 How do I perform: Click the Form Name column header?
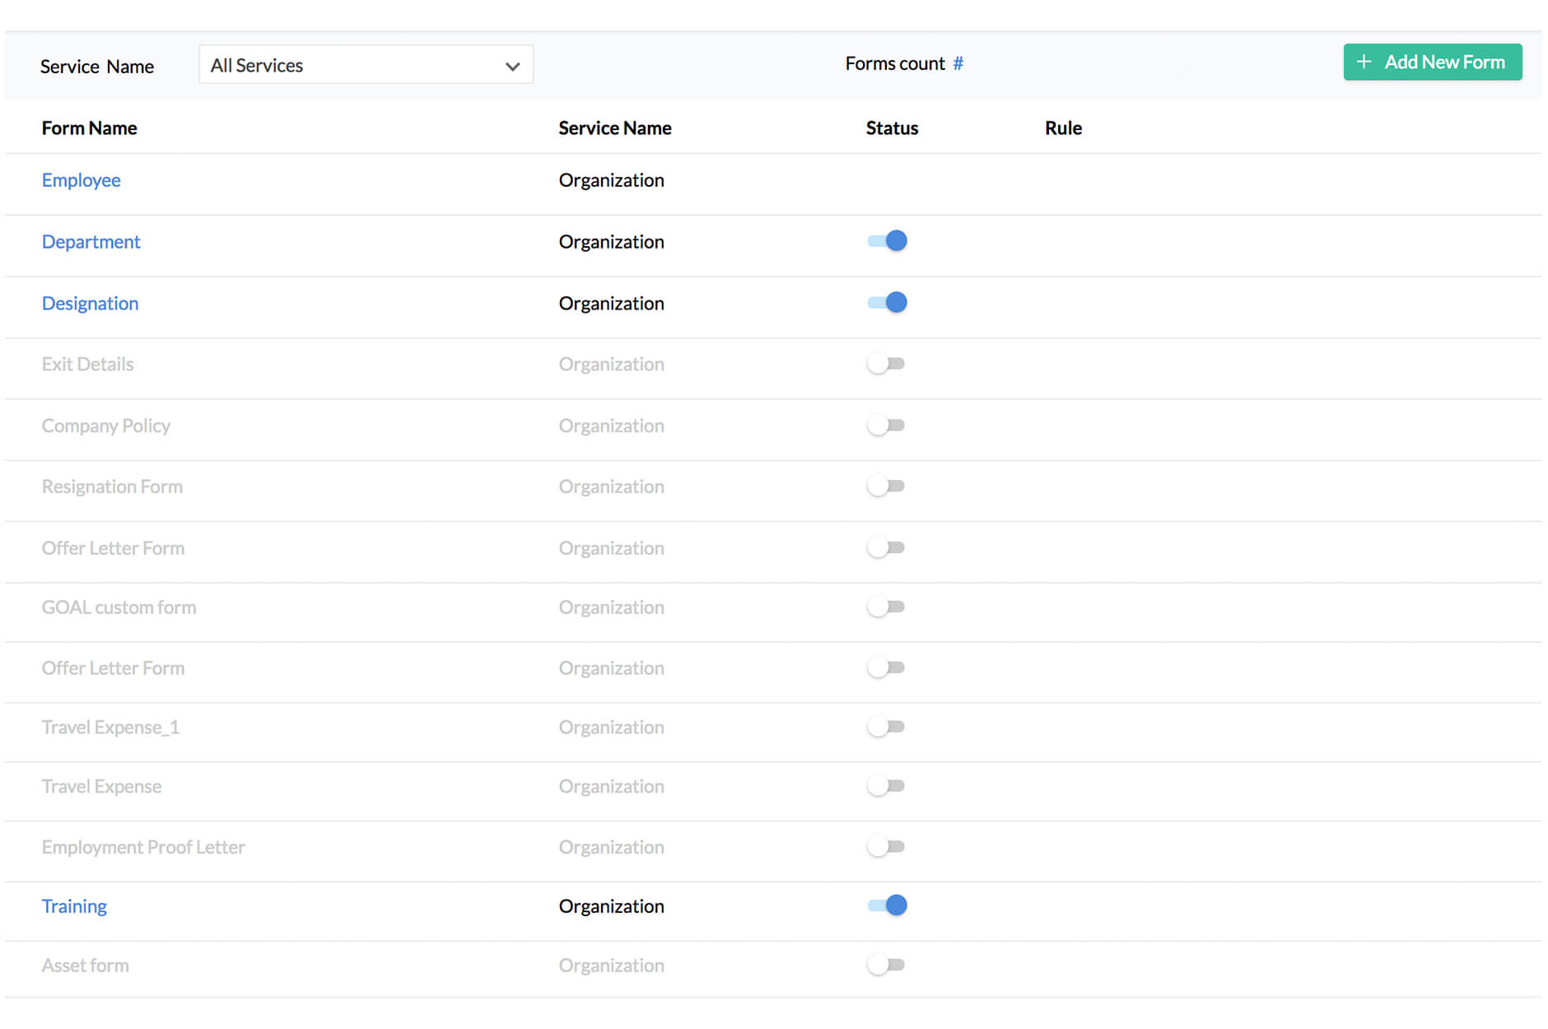(89, 128)
